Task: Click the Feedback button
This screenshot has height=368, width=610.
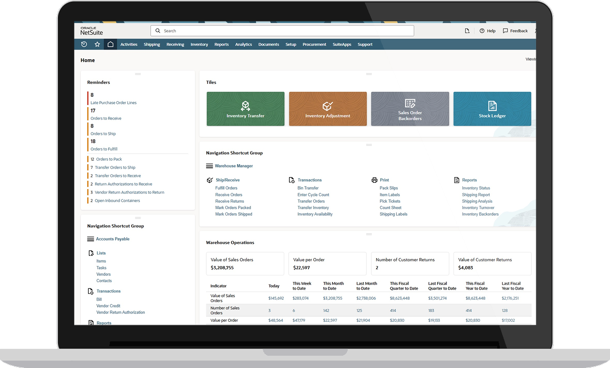Action: [515, 31]
